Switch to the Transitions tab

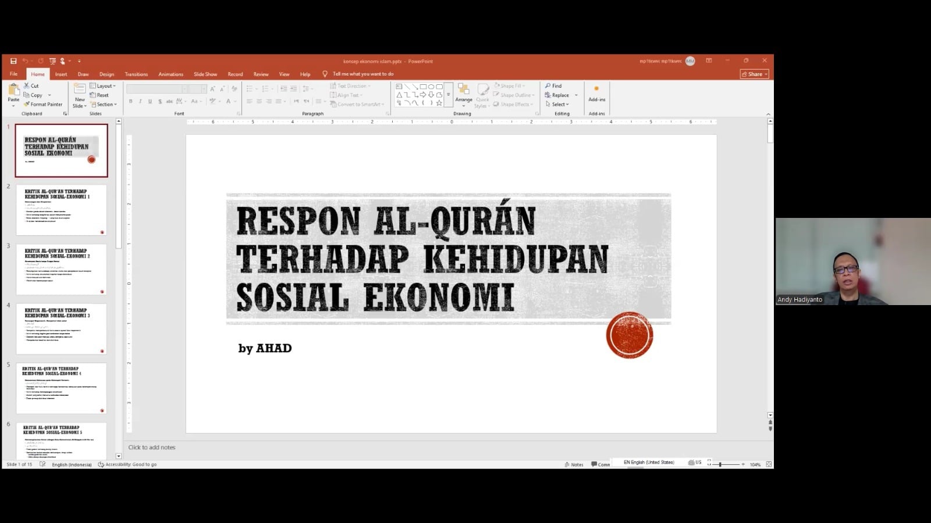click(x=136, y=74)
